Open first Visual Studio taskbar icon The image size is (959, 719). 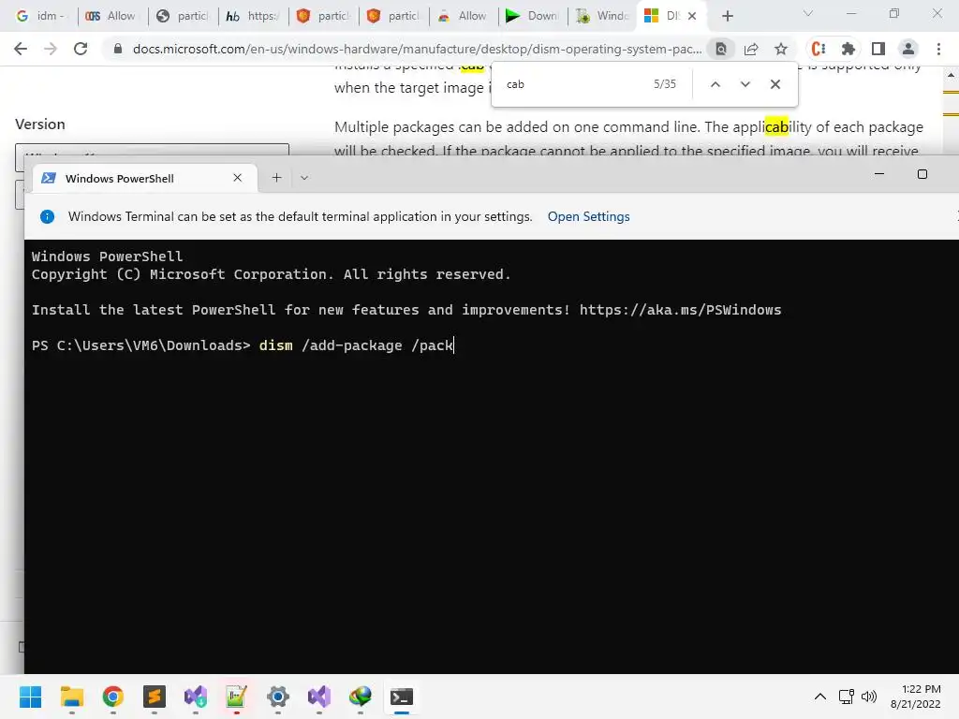coord(196,697)
